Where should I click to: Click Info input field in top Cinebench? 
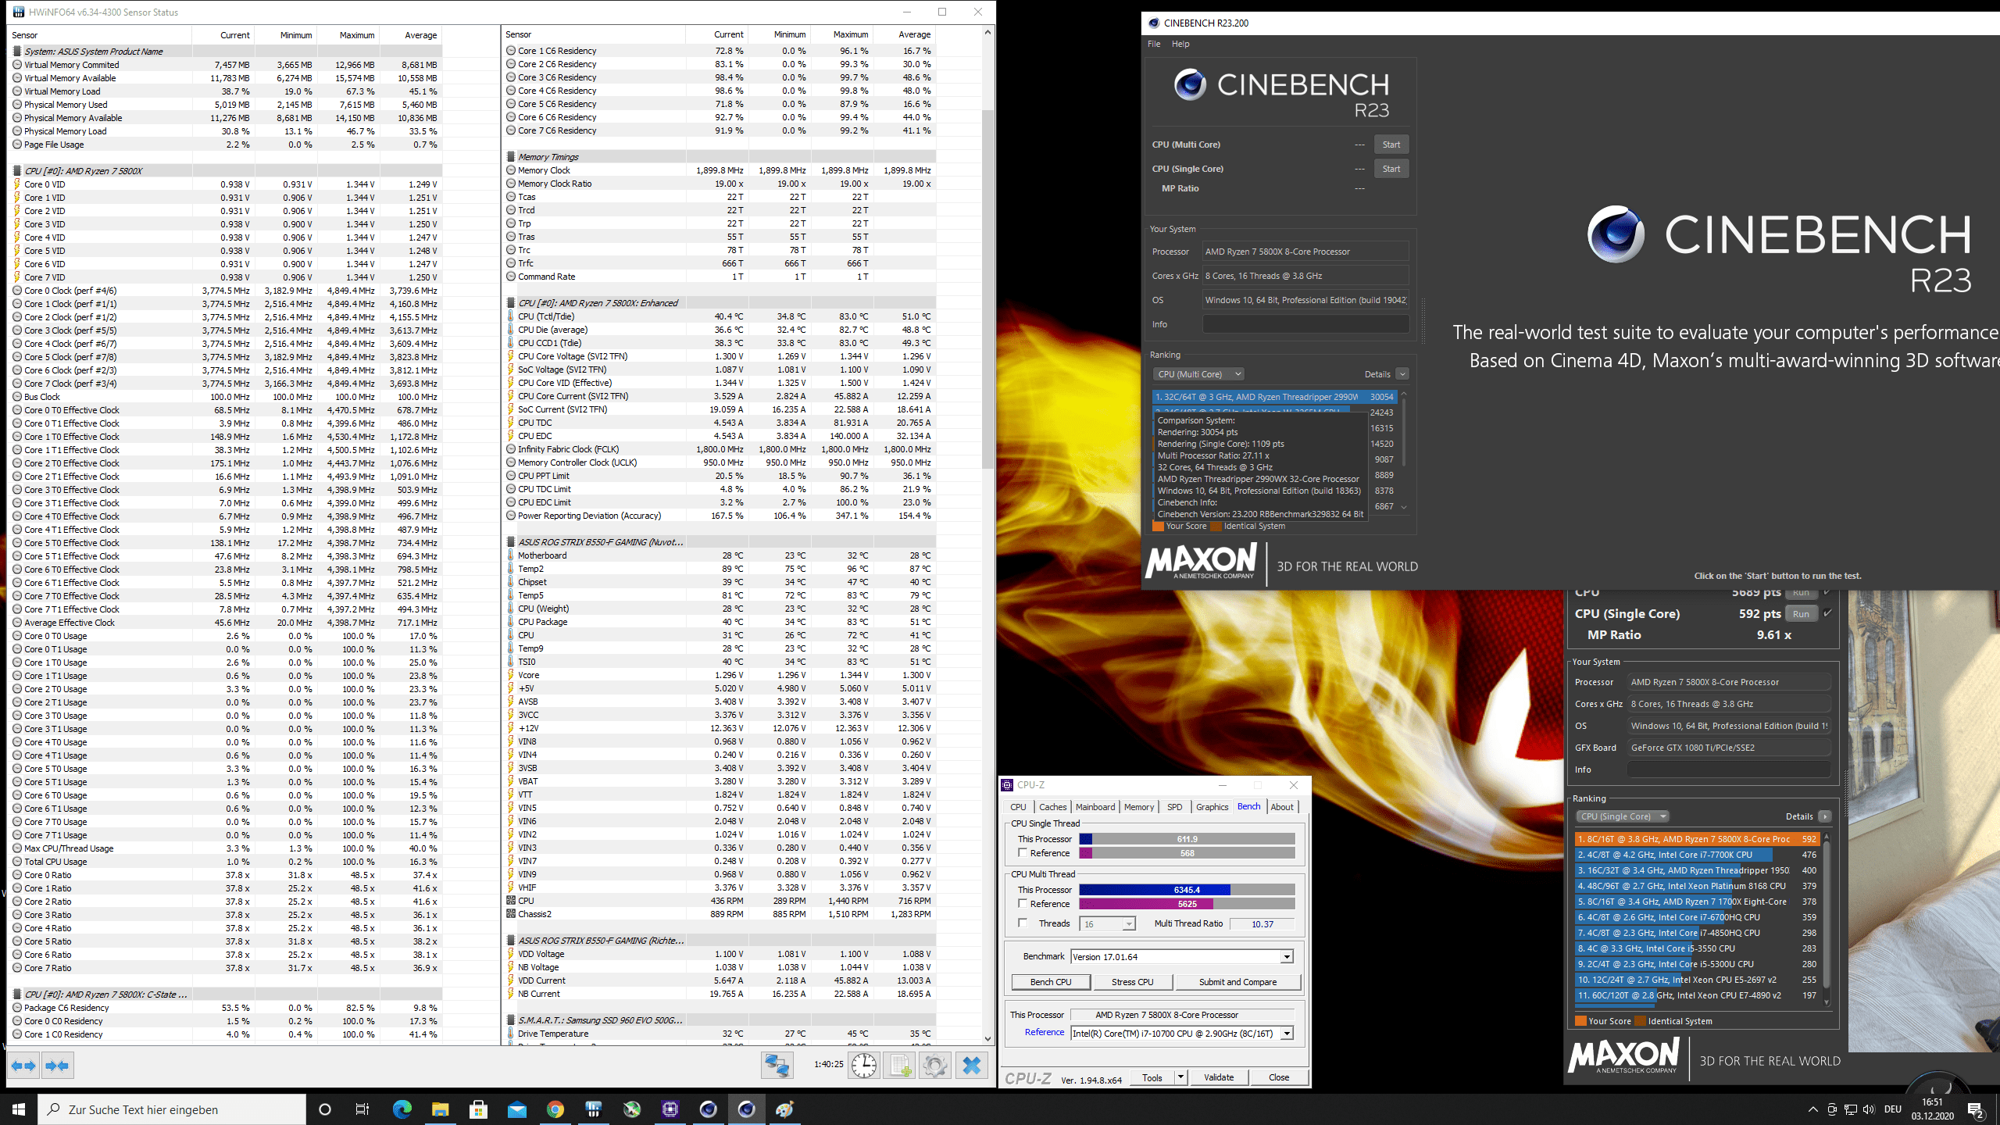(1305, 324)
